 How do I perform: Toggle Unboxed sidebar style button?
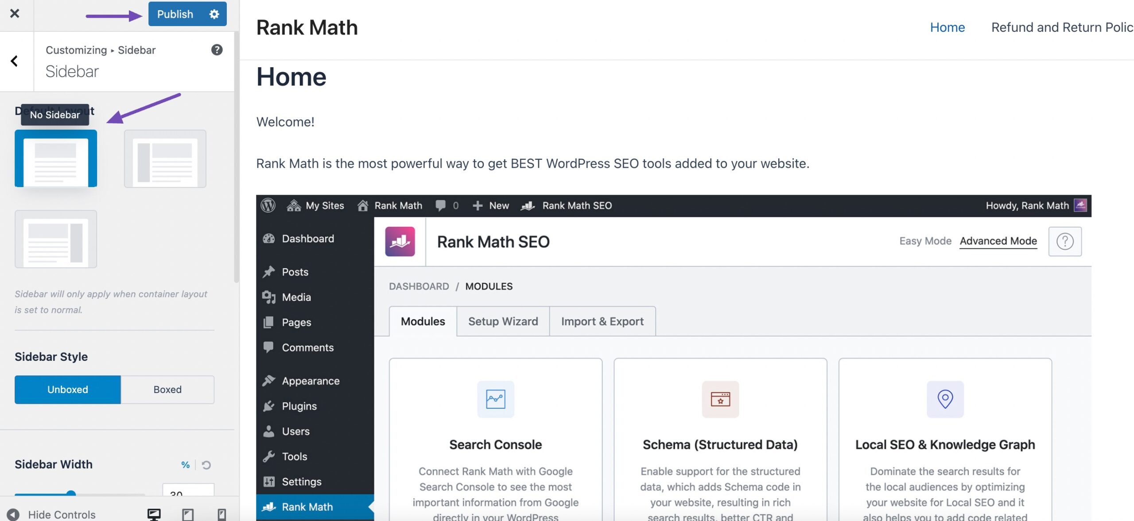(67, 390)
